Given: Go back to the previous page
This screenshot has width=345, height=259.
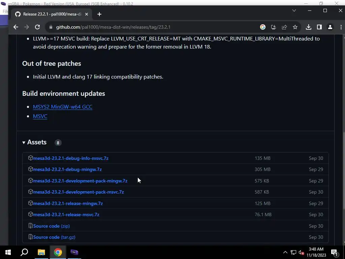Looking at the screenshot, I should (x=15, y=27).
